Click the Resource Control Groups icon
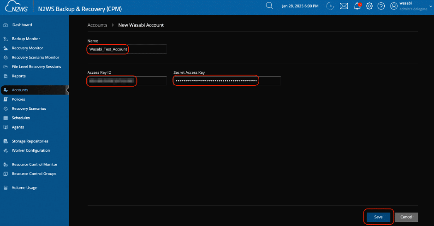This screenshot has width=434, height=226. (6, 174)
